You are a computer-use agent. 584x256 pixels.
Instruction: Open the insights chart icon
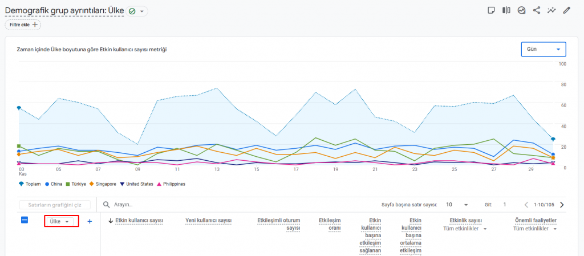click(x=521, y=10)
